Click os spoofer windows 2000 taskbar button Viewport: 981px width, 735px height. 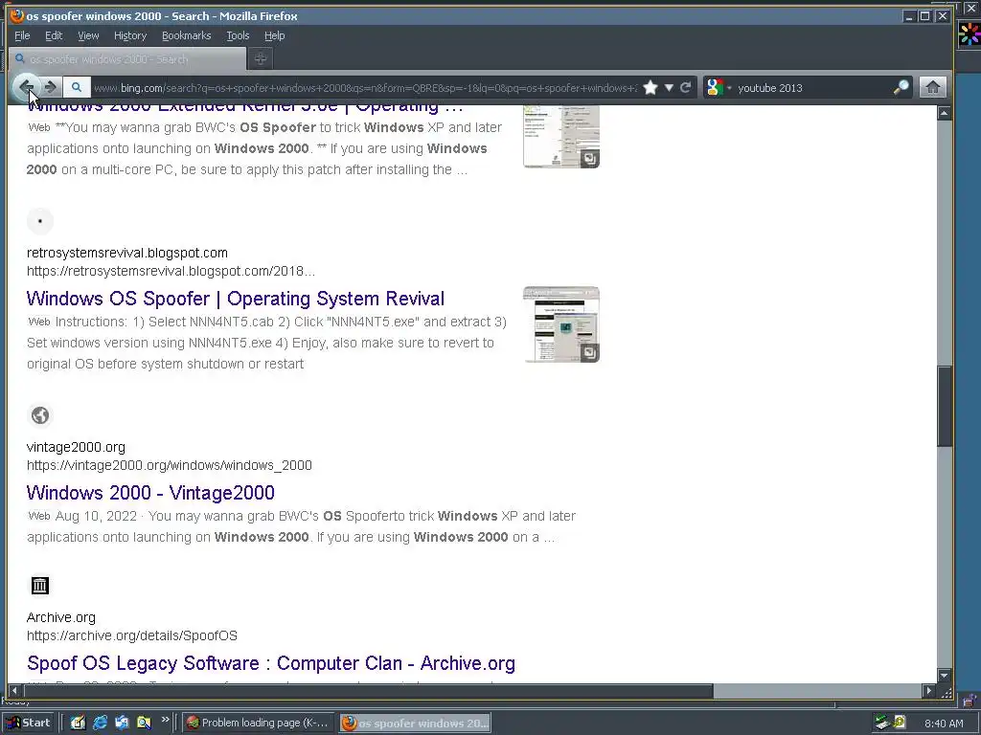(x=416, y=724)
